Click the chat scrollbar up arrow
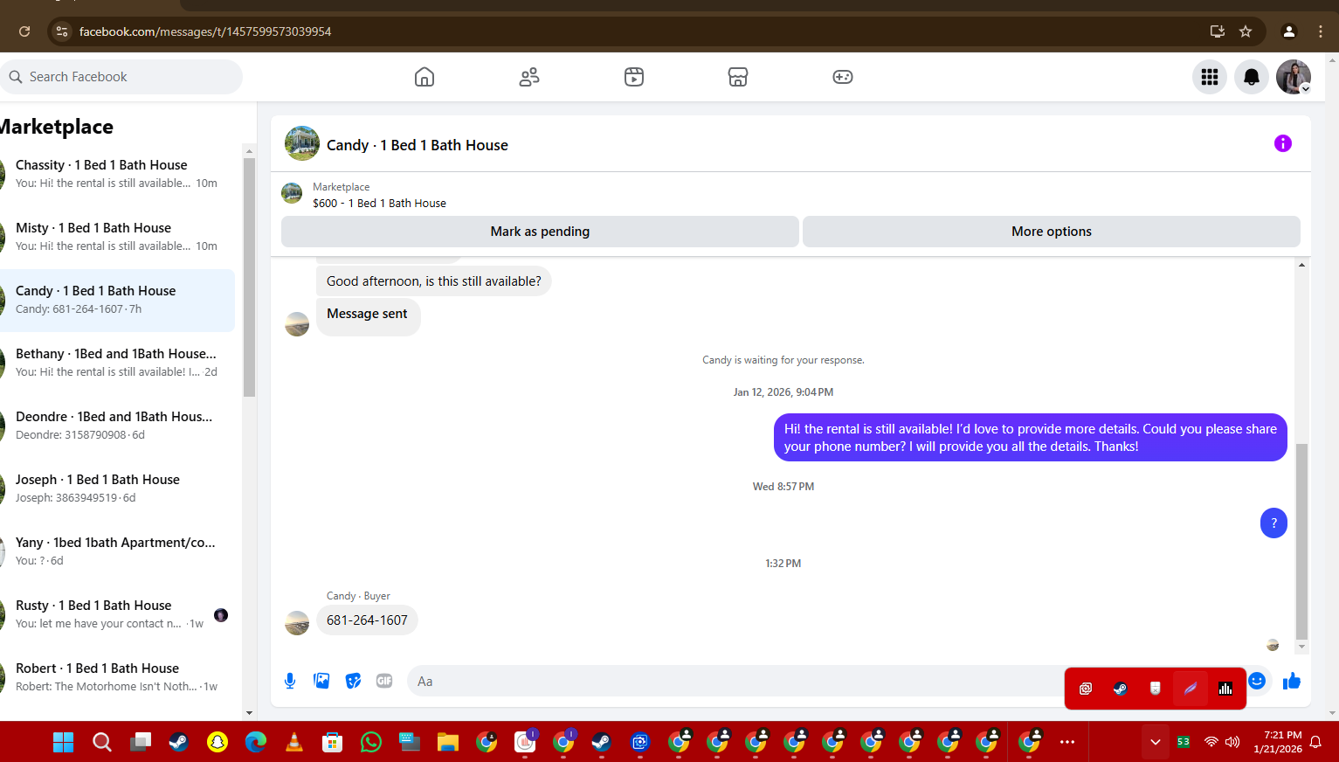1339x762 pixels. pyautogui.click(x=1301, y=265)
